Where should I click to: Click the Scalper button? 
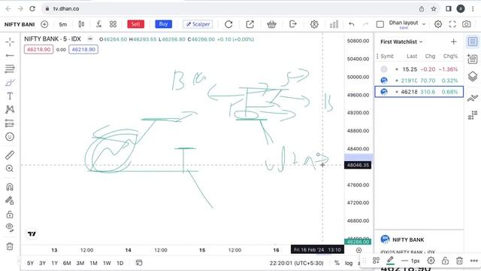click(x=198, y=24)
